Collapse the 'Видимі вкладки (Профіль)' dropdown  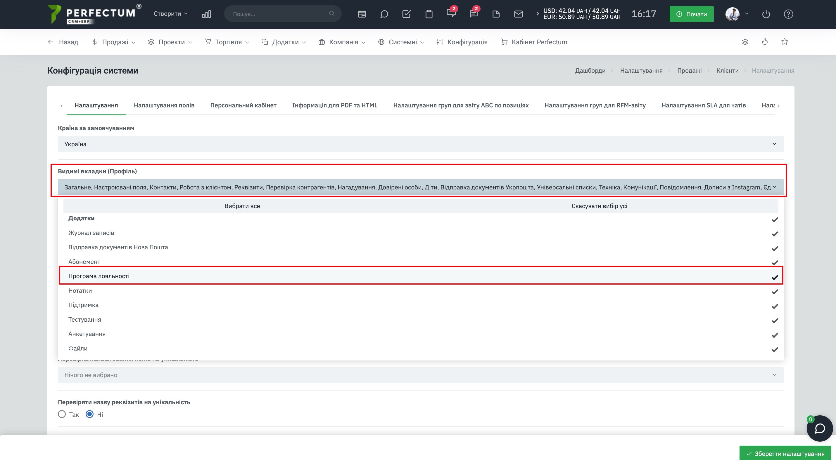(421, 187)
